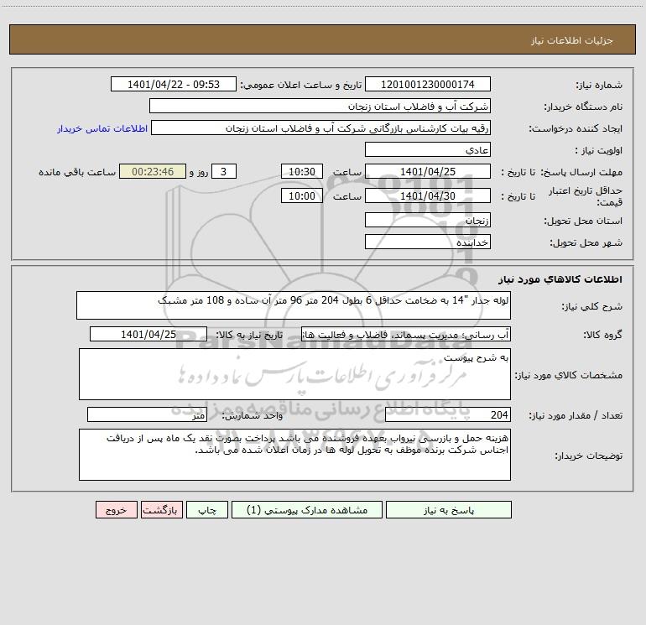Click the استان محل تحویل field زنجان
Viewport: 646px width, 625px height.
click(x=428, y=220)
